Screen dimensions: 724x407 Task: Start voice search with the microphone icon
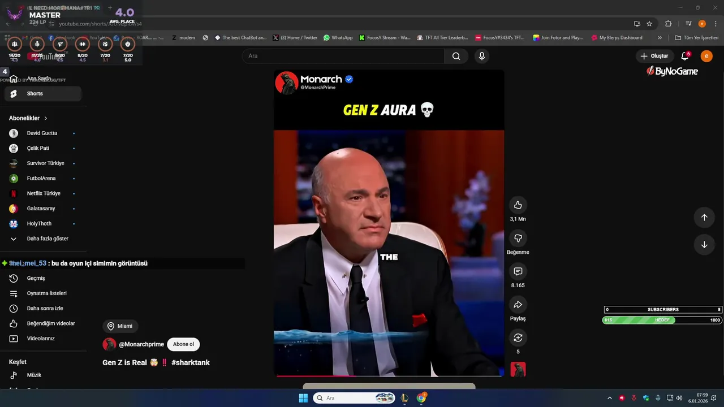click(x=482, y=56)
